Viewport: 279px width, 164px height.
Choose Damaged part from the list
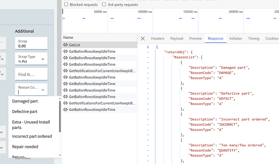[25, 101]
